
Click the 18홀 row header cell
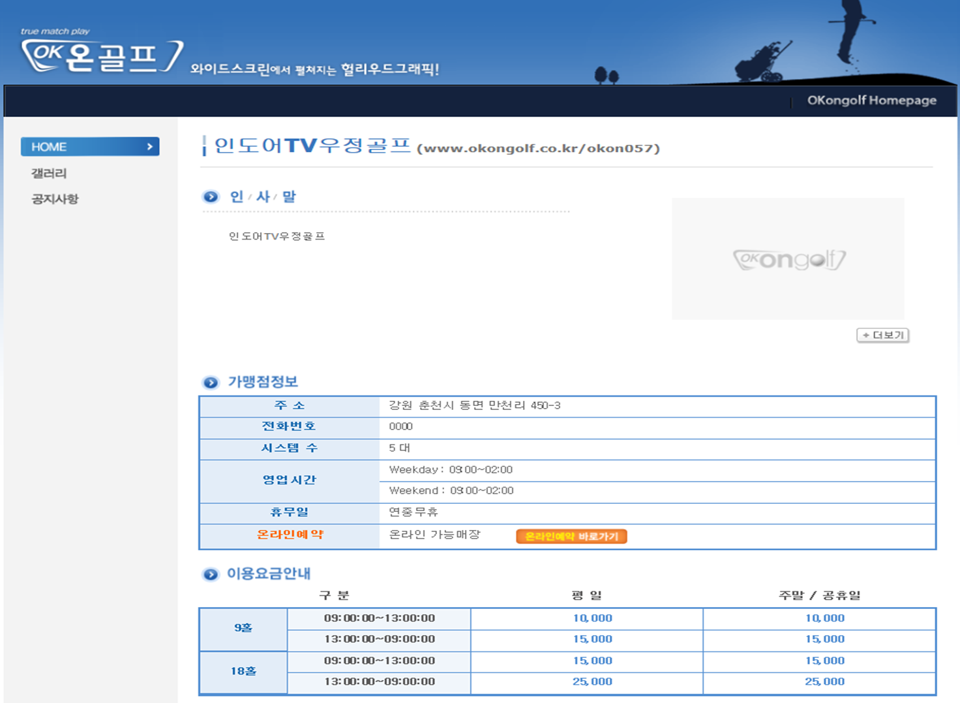(x=243, y=671)
